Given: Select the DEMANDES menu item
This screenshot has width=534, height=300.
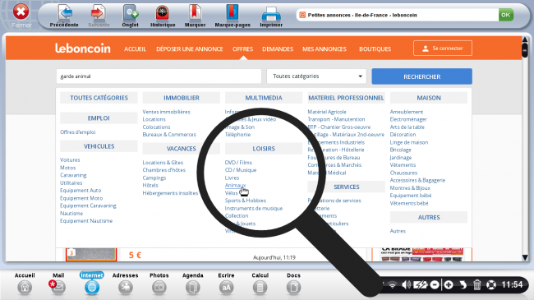Looking at the screenshot, I should tap(278, 49).
